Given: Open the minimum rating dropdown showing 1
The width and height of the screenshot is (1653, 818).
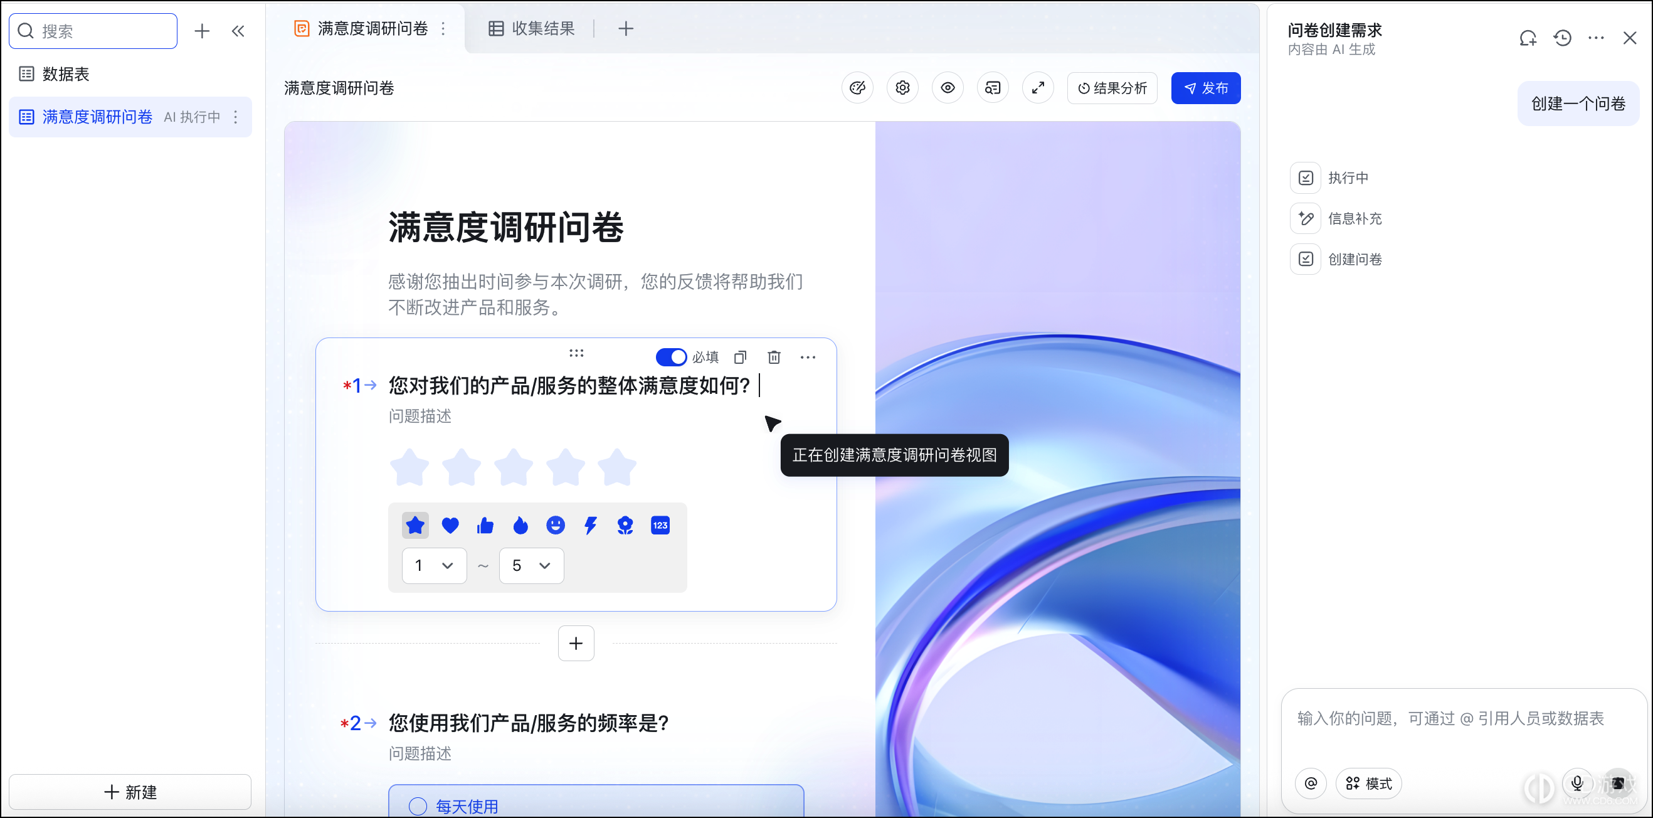Looking at the screenshot, I should (x=435, y=566).
